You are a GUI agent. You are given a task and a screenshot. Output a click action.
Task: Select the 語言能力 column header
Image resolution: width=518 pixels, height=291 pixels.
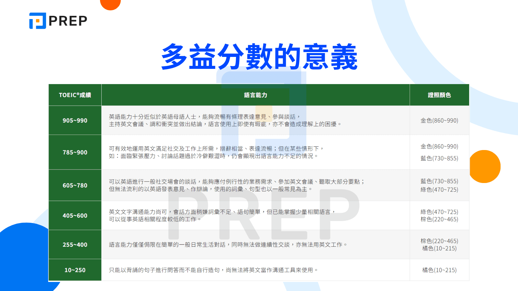pos(256,95)
